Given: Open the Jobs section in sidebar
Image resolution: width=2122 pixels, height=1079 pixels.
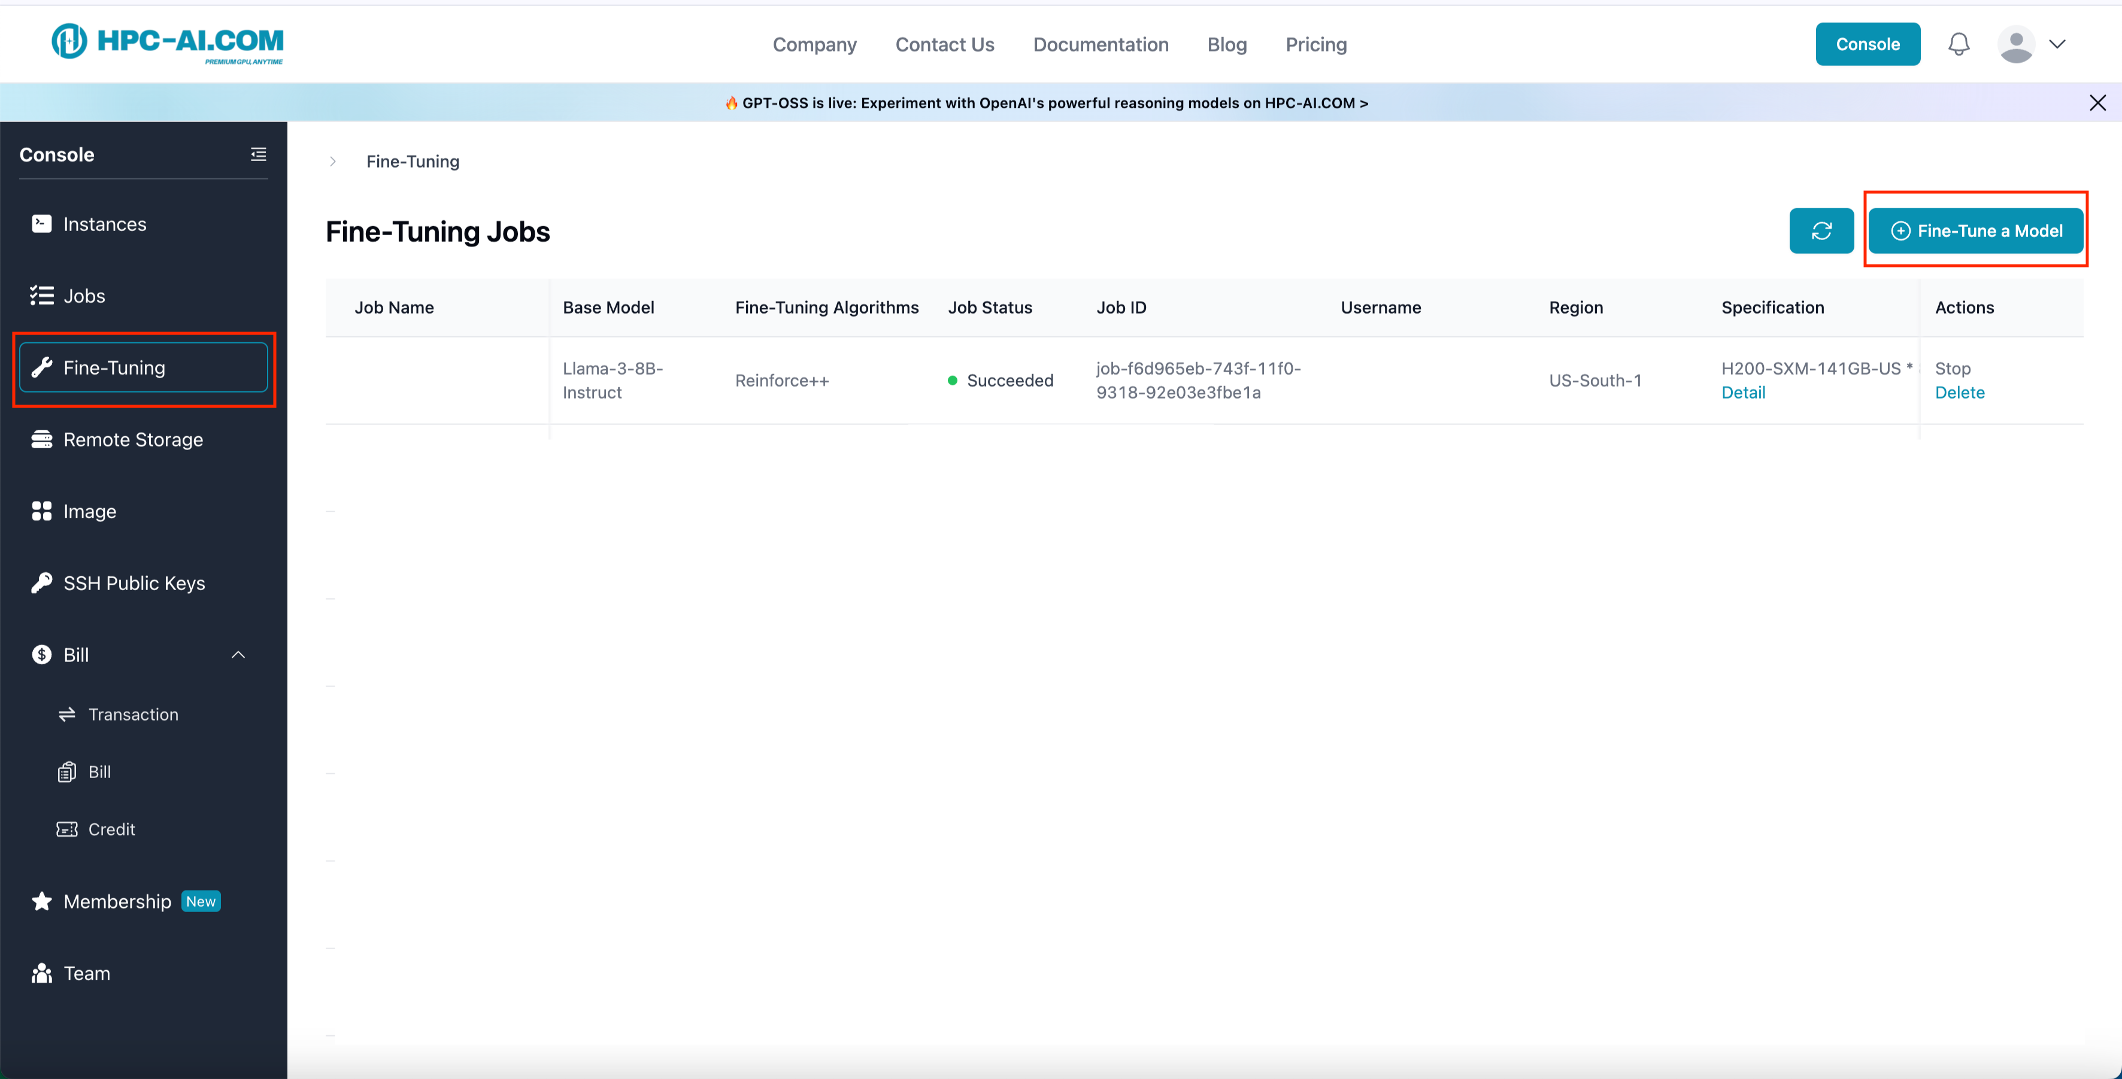Looking at the screenshot, I should [x=84, y=296].
